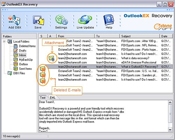Sort by the Subject column header
Screen dimensions: 175x140
[x=140, y=36]
